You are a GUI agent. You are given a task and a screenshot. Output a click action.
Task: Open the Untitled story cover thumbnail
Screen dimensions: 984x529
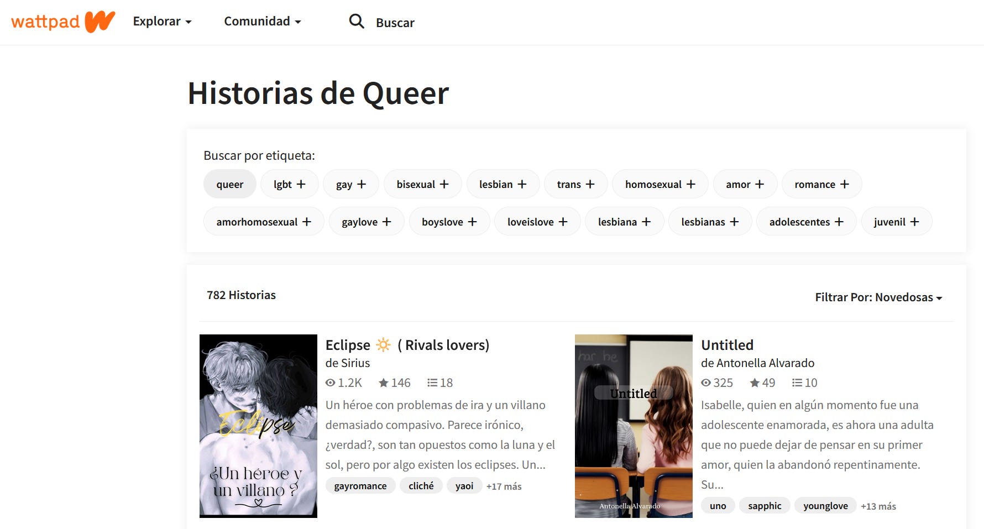click(x=634, y=426)
